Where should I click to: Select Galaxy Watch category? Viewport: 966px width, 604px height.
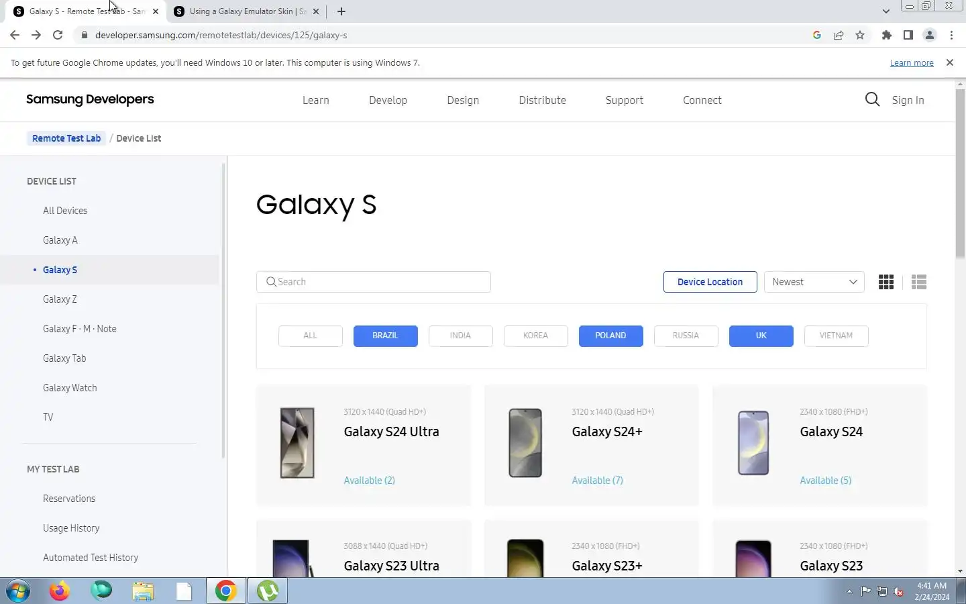70,388
